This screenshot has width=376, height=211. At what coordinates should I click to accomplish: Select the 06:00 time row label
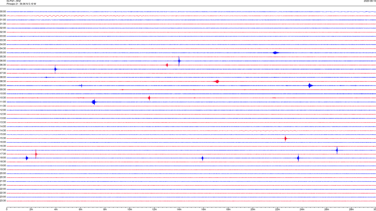[x=3, y=61]
